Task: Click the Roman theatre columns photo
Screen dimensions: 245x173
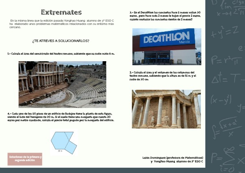Action: 166,109
